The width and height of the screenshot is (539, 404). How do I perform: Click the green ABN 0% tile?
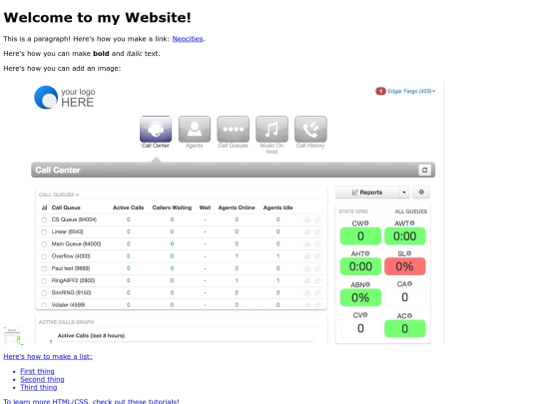pyautogui.click(x=360, y=297)
